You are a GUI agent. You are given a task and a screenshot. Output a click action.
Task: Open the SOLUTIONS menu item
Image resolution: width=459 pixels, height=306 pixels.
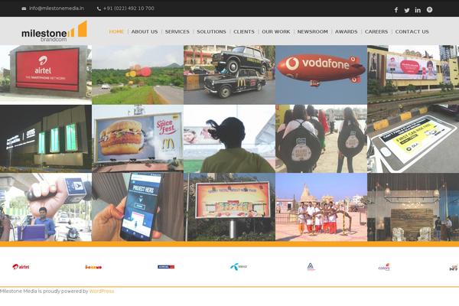[211, 31]
